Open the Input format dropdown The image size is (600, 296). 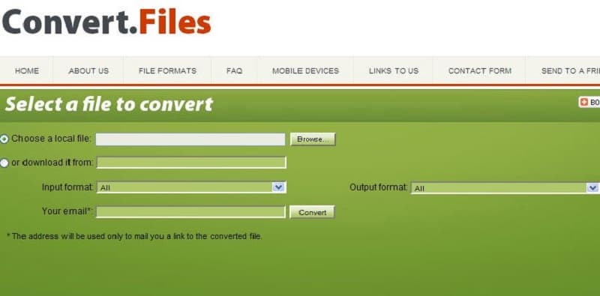pos(191,187)
